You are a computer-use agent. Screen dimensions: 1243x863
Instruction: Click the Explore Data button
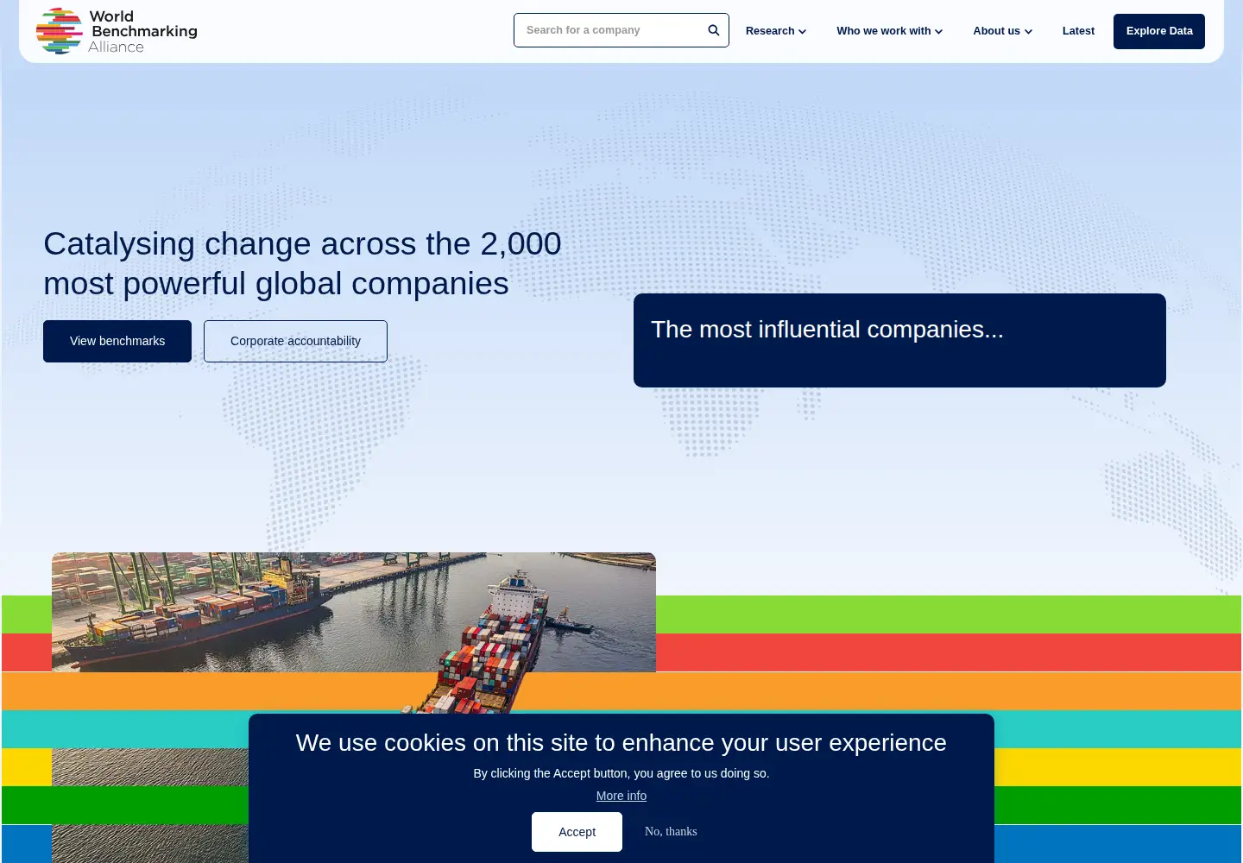click(x=1159, y=31)
